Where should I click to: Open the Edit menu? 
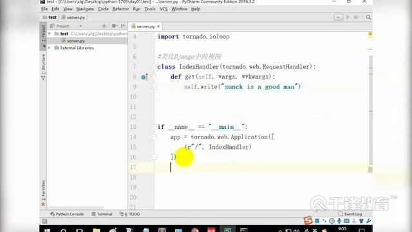coord(55,9)
